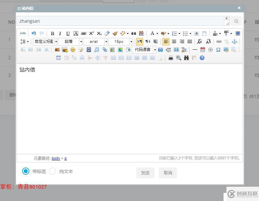The image size is (259, 201).
Task: Add a character border to text
Action: click(x=76, y=33)
